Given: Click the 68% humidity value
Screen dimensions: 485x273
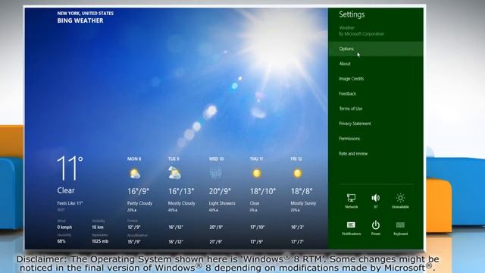Looking at the screenshot, I should pyautogui.click(x=61, y=241).
